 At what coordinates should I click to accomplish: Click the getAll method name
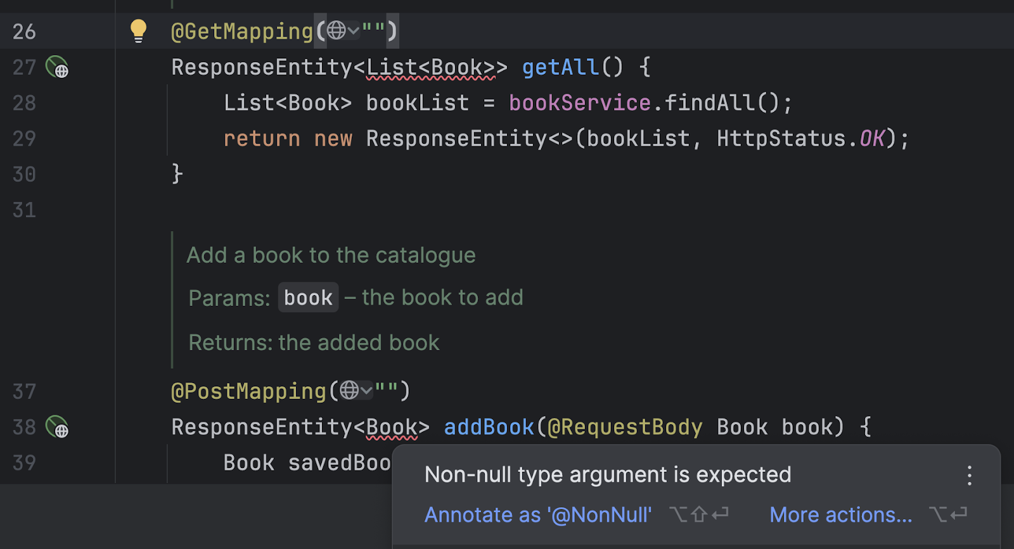pos(560,67)
